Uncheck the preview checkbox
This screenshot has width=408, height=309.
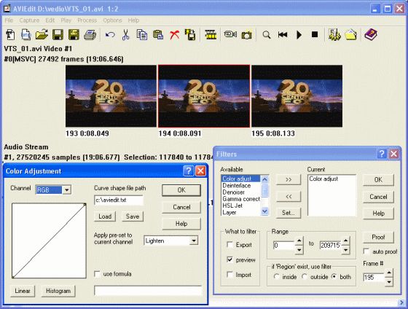point(229,259)
